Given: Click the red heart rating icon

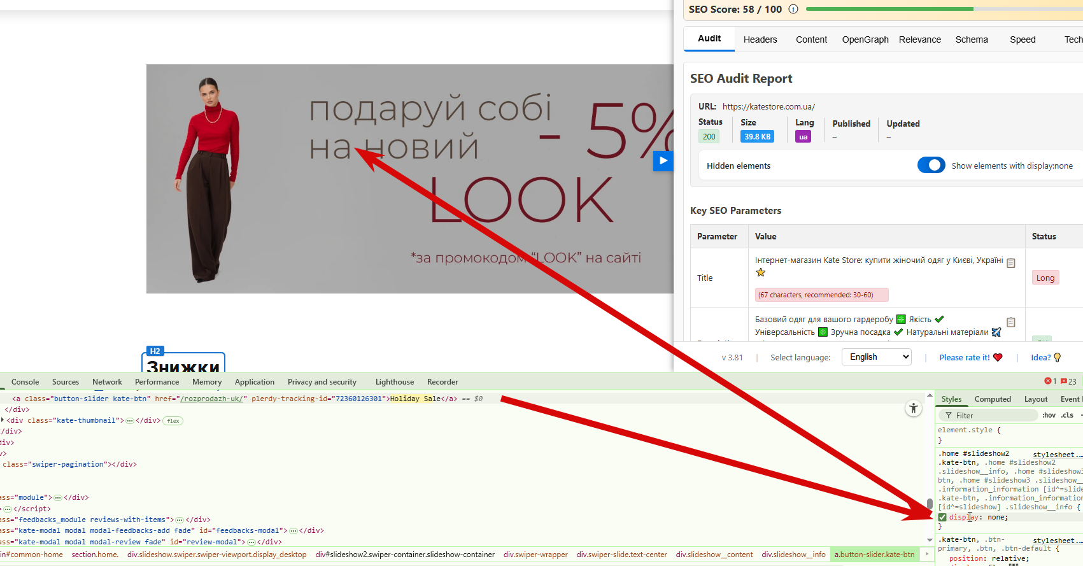Looking at the screenshot, I should [998, 357].
